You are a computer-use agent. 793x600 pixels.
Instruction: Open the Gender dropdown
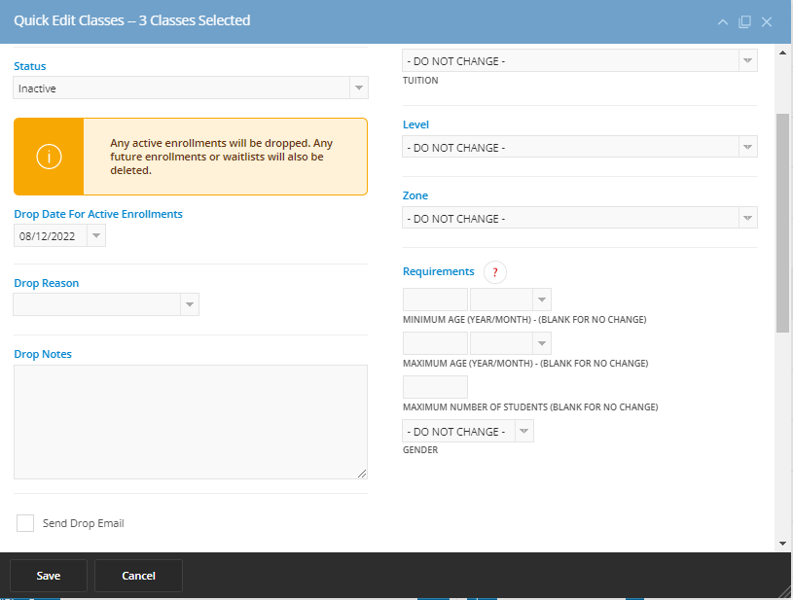click(523, 431)
